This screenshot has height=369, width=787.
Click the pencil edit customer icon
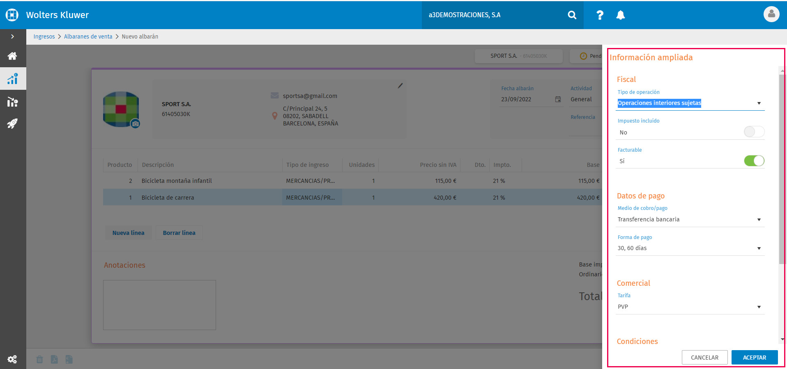(400, 86)
